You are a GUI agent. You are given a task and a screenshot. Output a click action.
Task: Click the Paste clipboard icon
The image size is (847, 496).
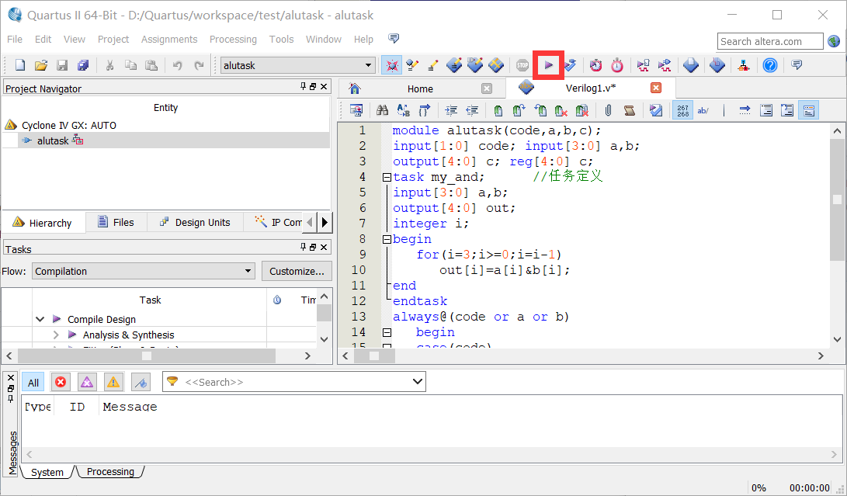coord(152,65)
